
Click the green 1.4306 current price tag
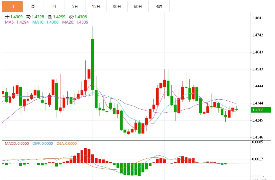[261, 110]
